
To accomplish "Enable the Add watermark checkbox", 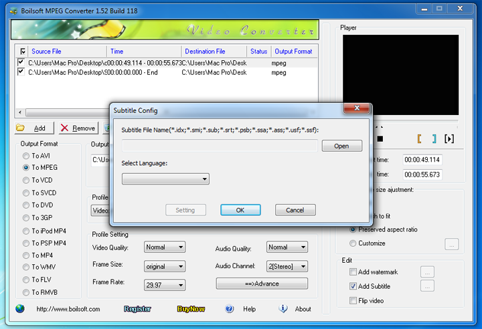I will click(x=353, y=272).
